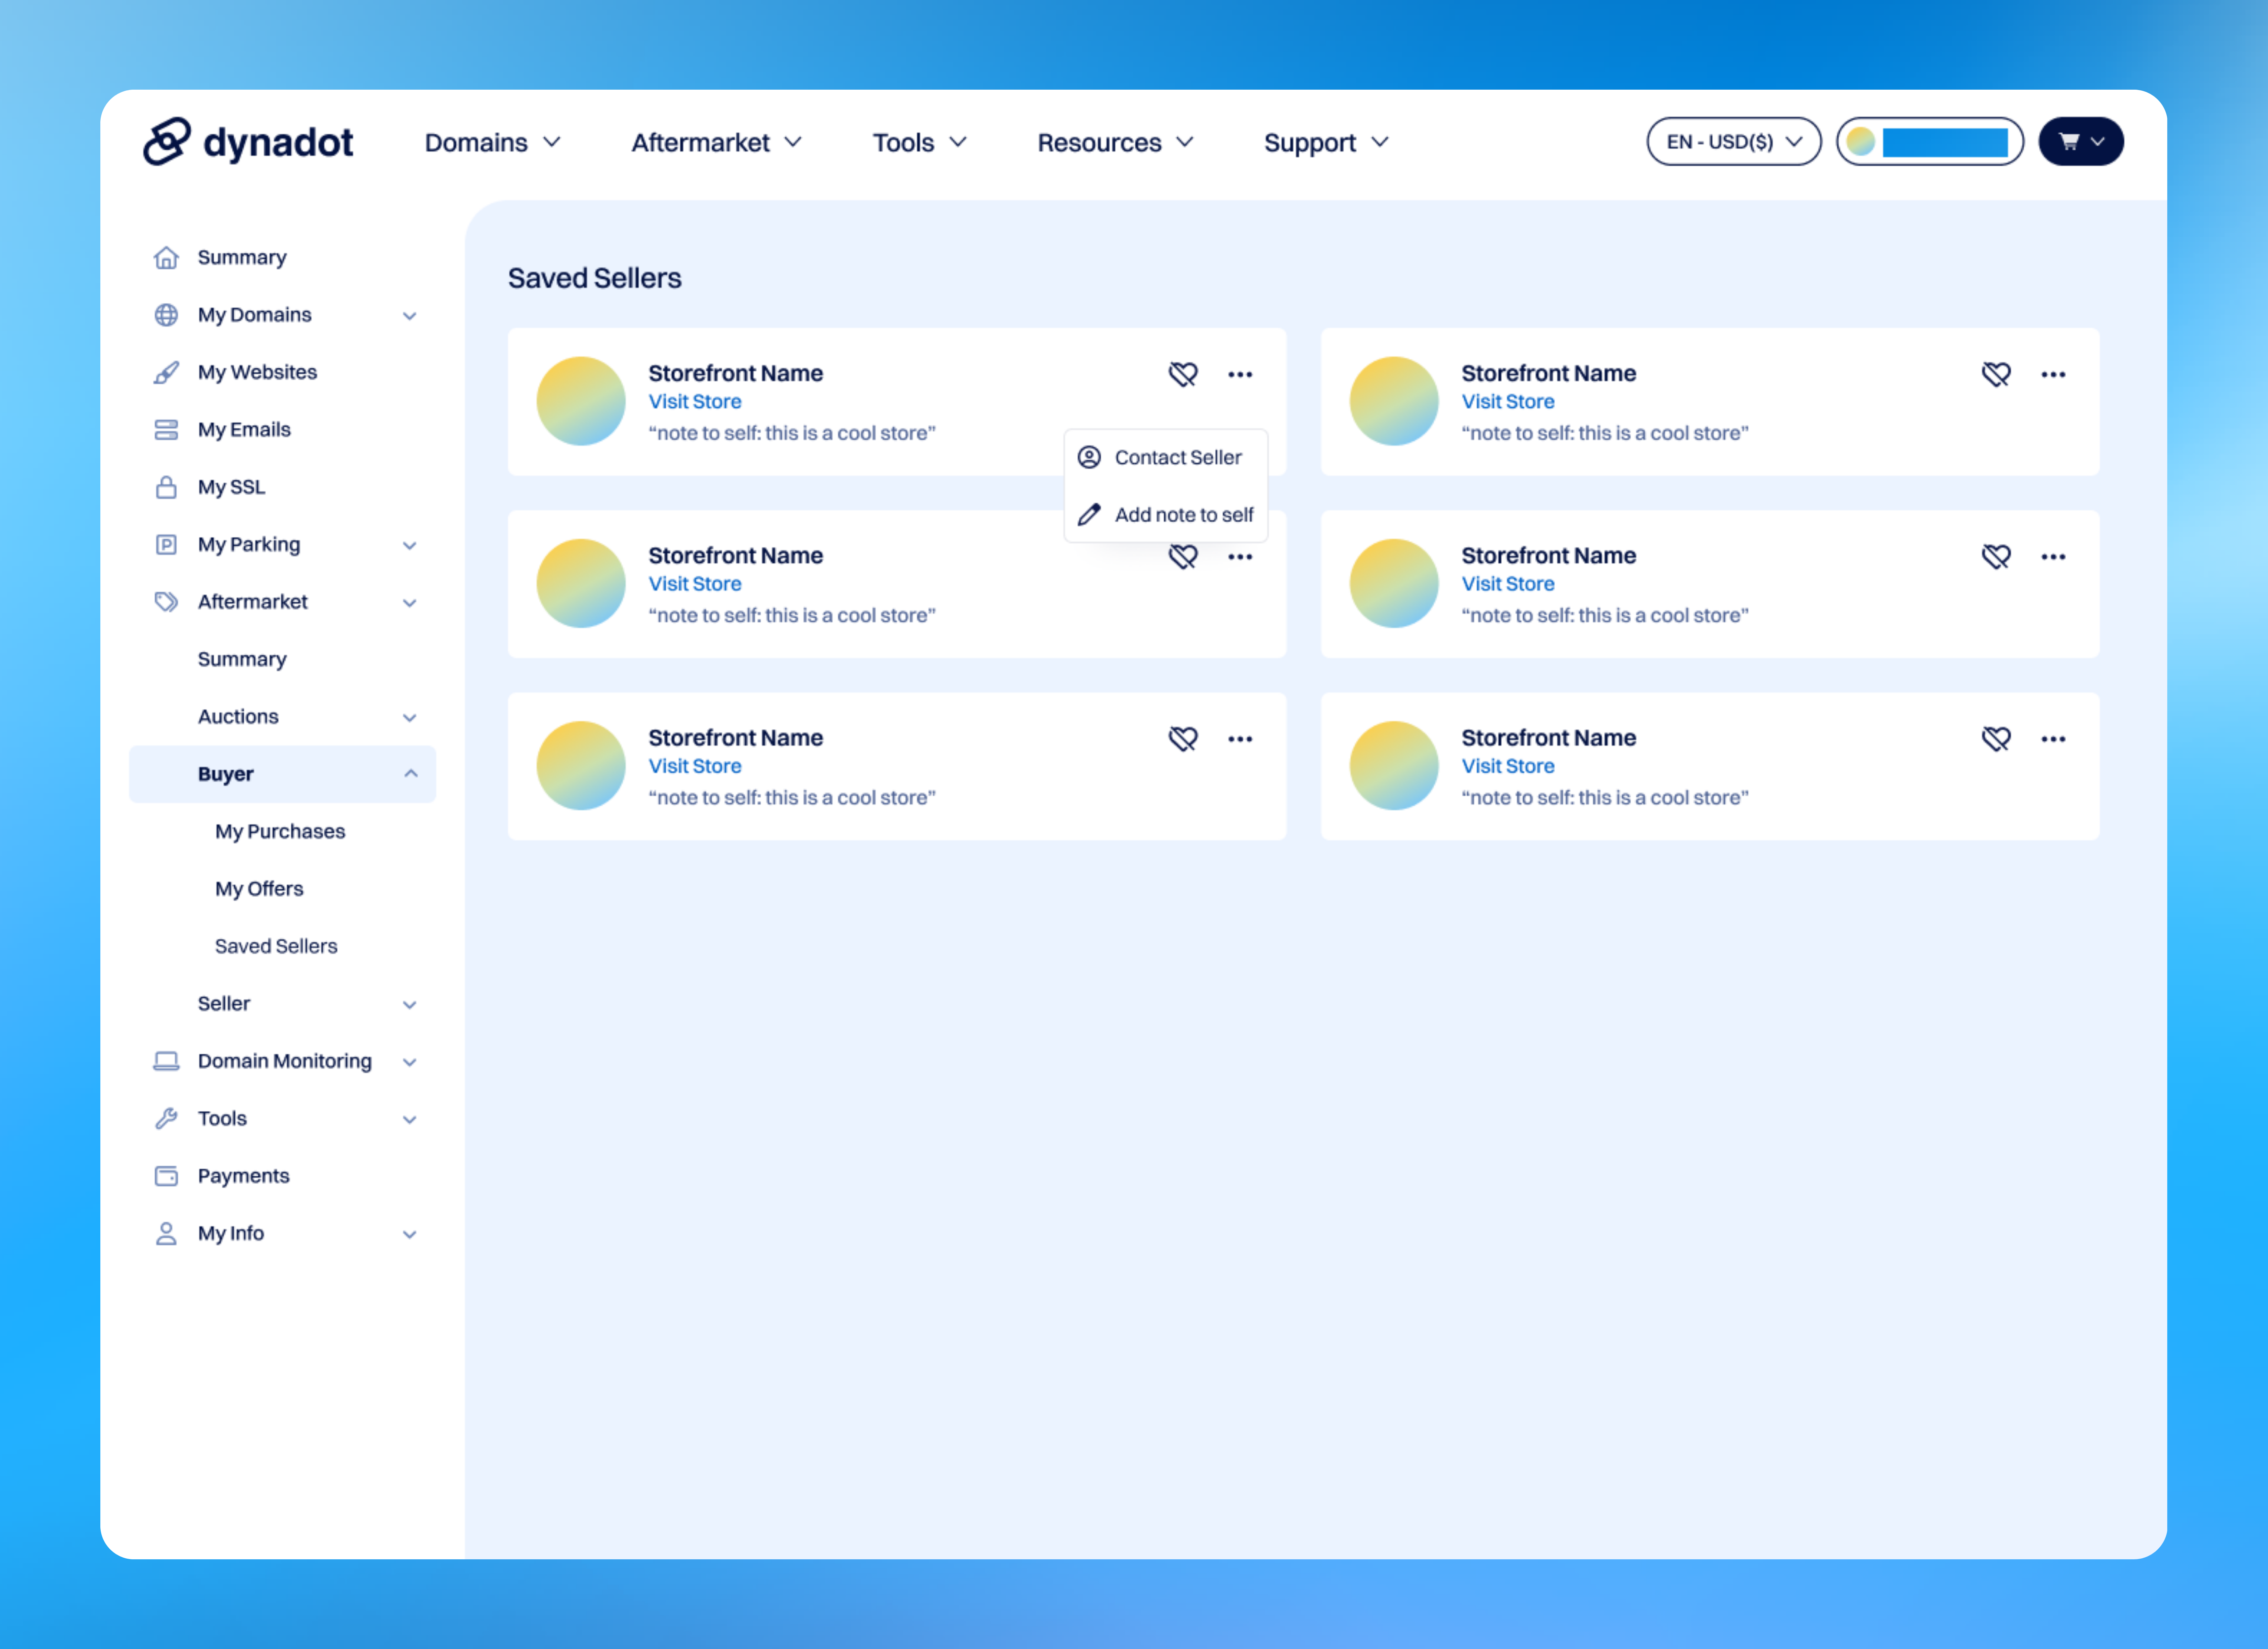
Task: Visit Store link on bottom-right card
Action: click(x=1508, y=766)
